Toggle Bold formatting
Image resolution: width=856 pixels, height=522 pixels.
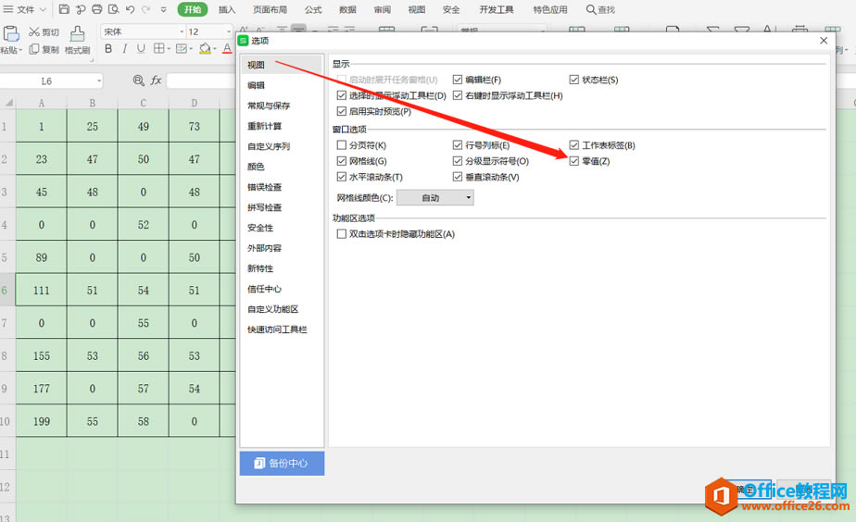click(x=108, y=48)
